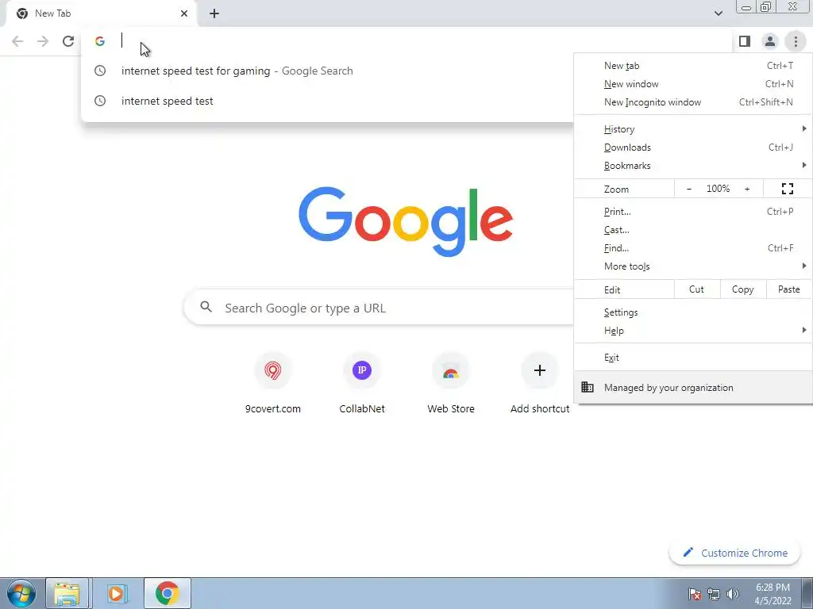Choose Find... in the menu
Viewport: 813px width, 609px height.
coord(693,248)
